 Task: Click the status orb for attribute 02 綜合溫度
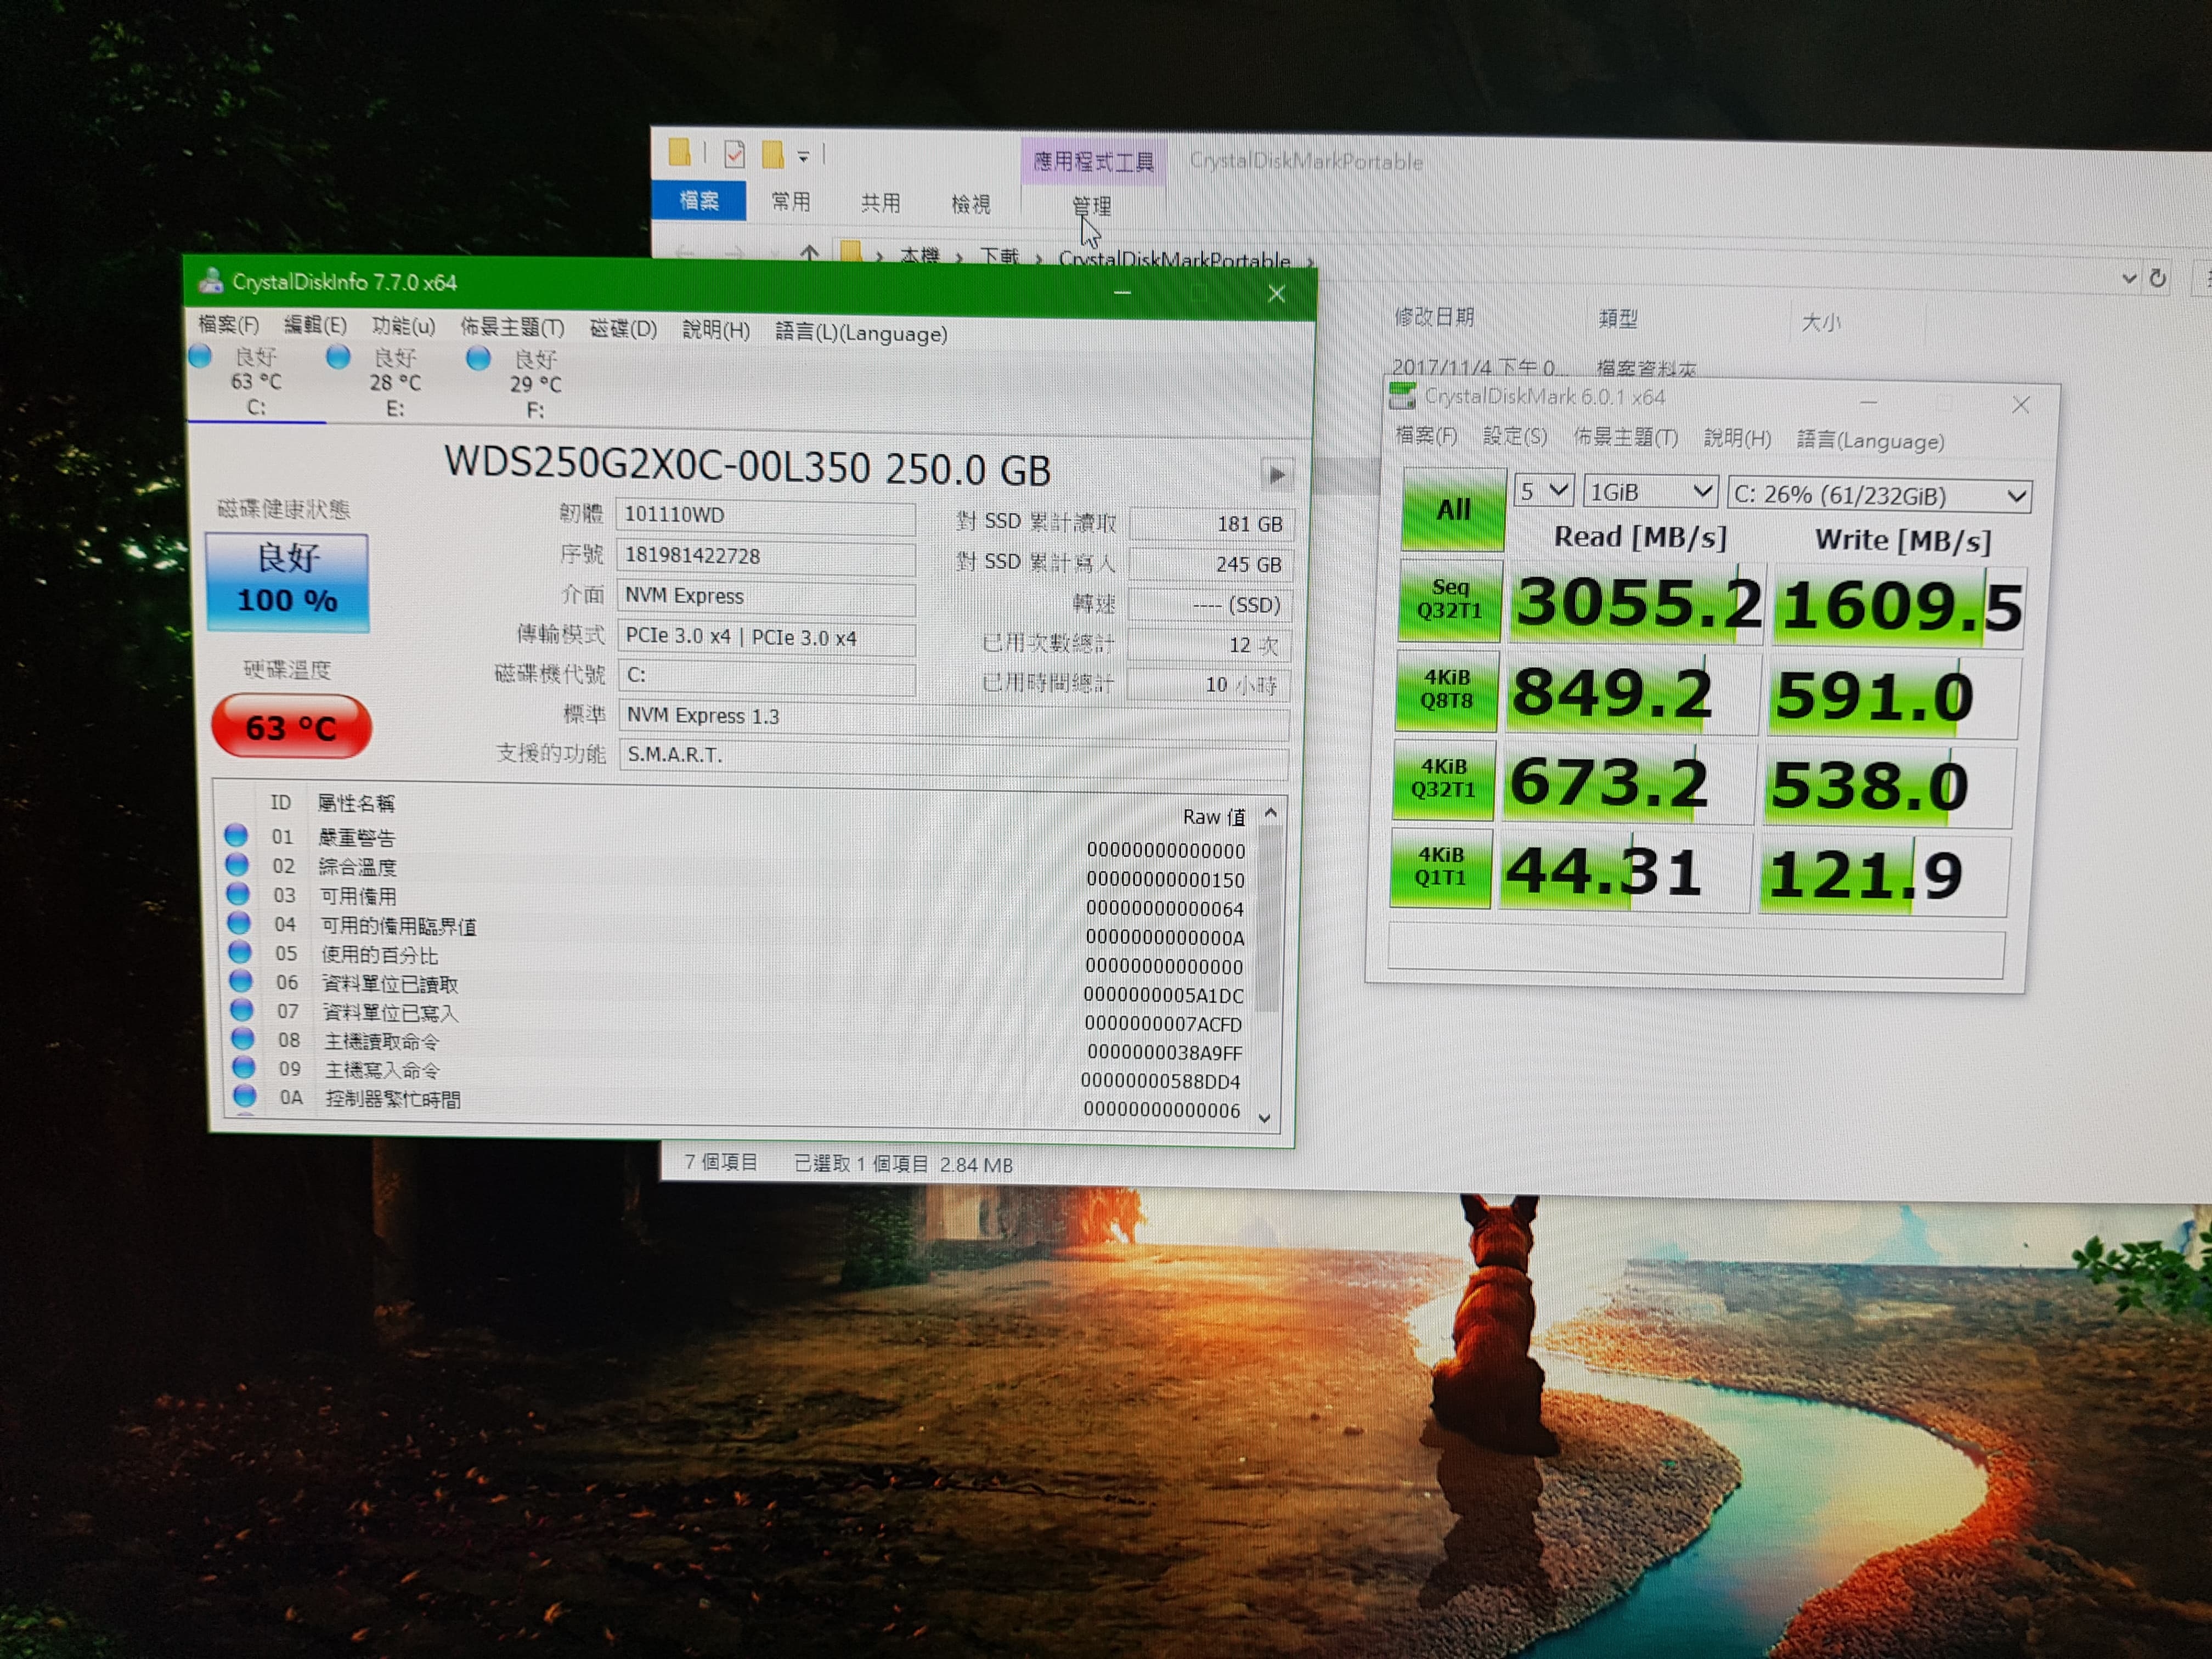pyautogui.click(x=237, y=864)
